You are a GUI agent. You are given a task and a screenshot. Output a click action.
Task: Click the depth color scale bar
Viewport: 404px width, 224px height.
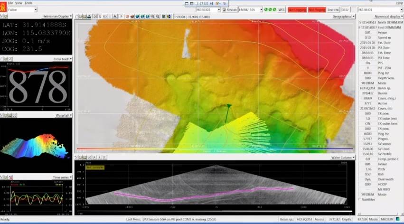coord(216,149)
